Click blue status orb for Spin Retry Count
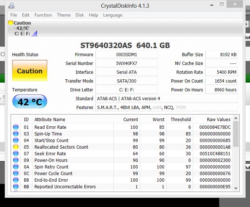250x207 pixels. point(16,167)
